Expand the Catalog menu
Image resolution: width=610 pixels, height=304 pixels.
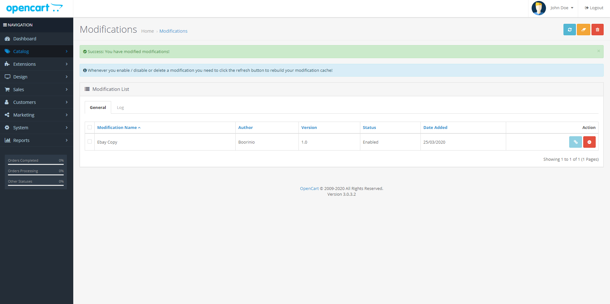[21, 51]
